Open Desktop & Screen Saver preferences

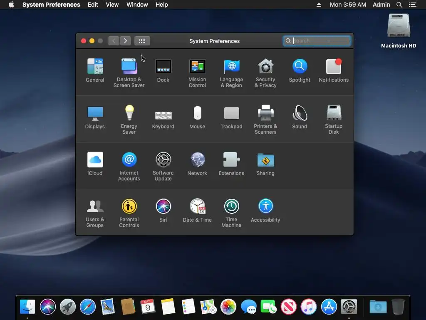point(129,73)
